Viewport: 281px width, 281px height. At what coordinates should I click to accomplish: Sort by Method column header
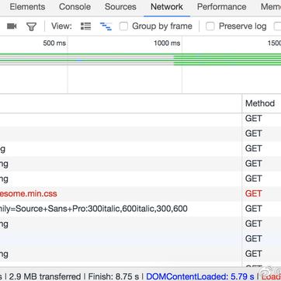click(x=260, y=103)
